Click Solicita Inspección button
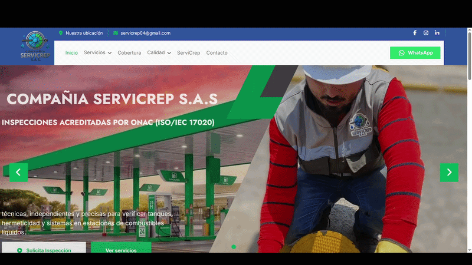This screenshot has width=472, height=265. (x=44, y=247)
